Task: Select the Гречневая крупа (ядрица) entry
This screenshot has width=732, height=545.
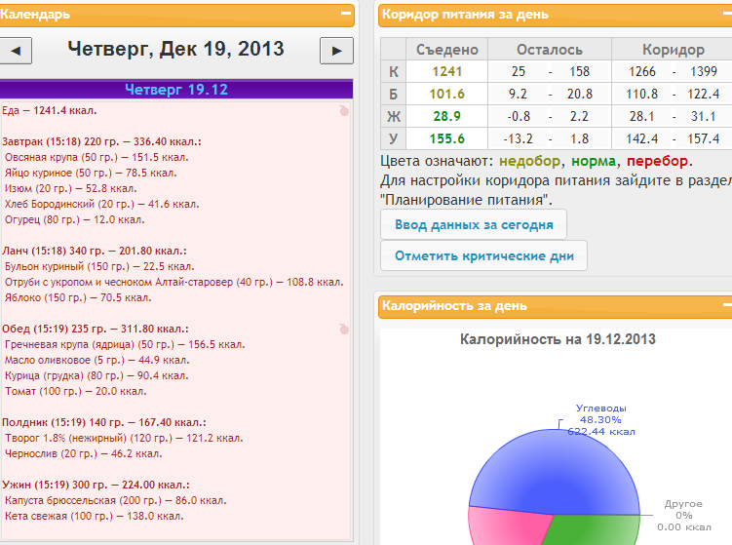Action: click(x=125, y=345)
